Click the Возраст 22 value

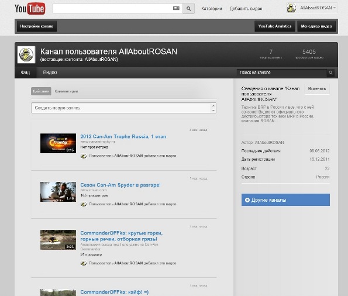[x=327, y=168]
